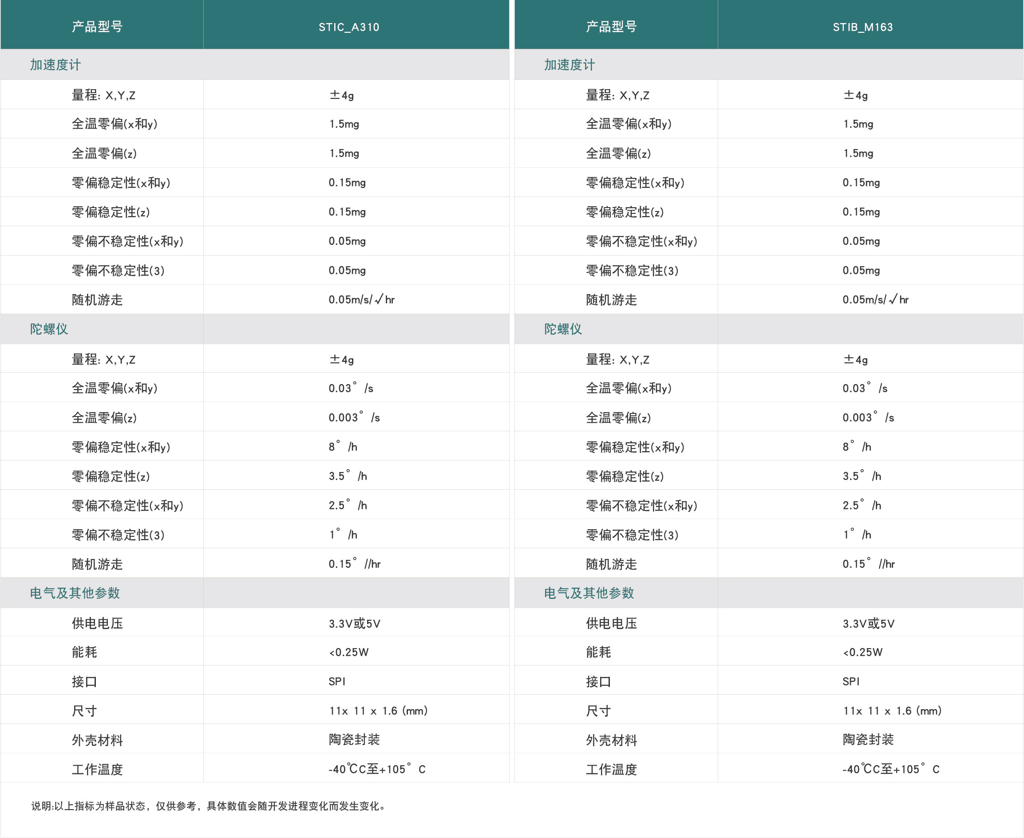The height and width of the screenshot is (838, 1024).
Task: Click the right table's 3.3V或5V value
Action: pos(868,623)
